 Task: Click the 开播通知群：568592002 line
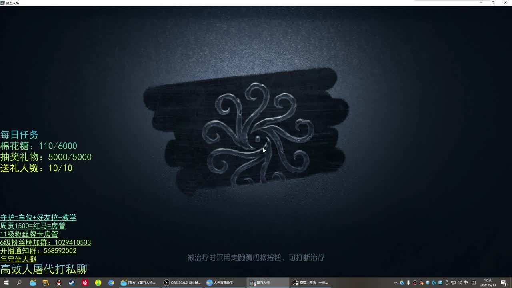click(x=38, y=251)
